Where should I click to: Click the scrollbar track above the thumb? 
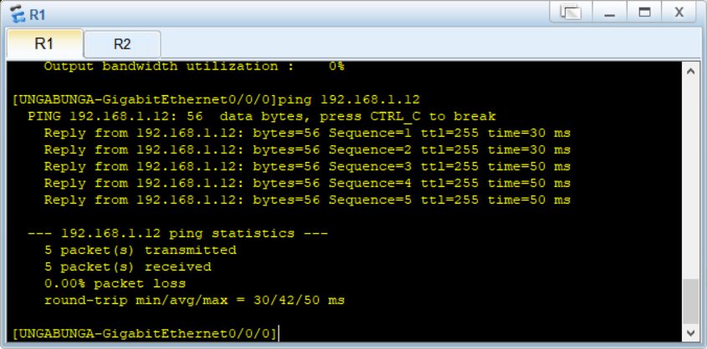coord(690,179)
